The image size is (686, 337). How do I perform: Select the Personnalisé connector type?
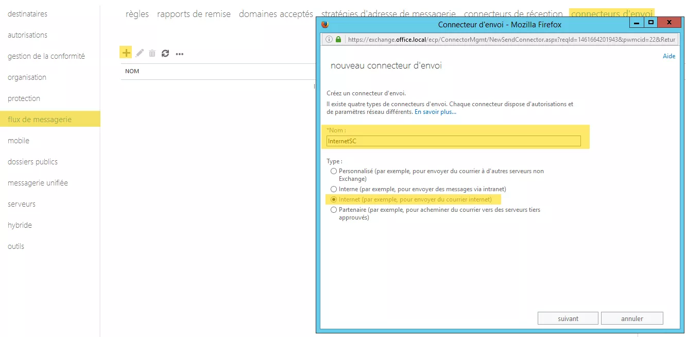pos(334,171)
